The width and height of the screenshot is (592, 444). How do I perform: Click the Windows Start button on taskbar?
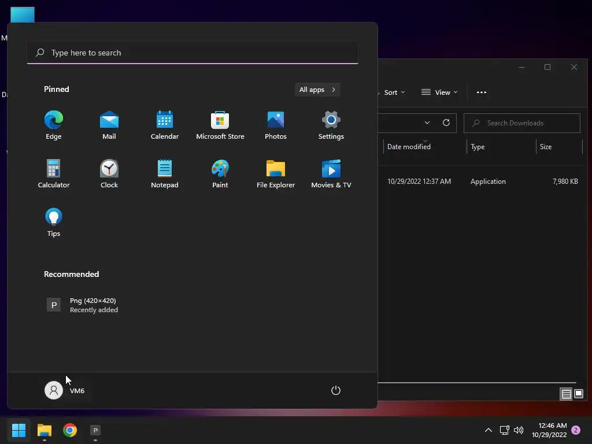point(18,430)
